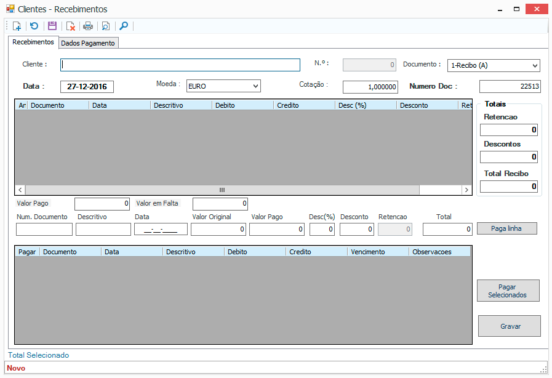Click Observacoes column header in lower grid
Viewport: 552px width, 378px height.
440,252
